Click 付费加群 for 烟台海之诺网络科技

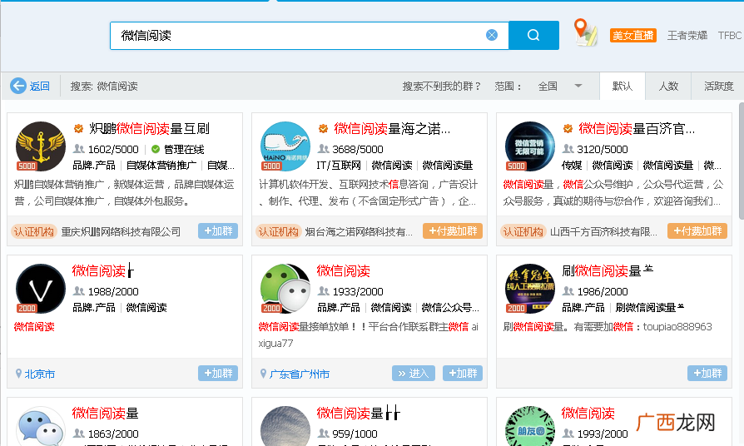pos(453,231)
